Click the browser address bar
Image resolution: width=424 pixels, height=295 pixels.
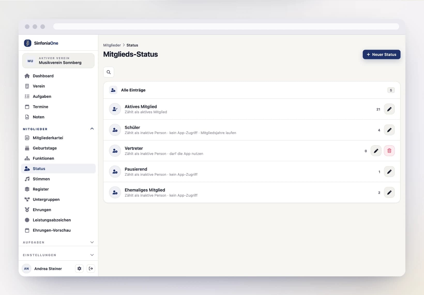226,26
